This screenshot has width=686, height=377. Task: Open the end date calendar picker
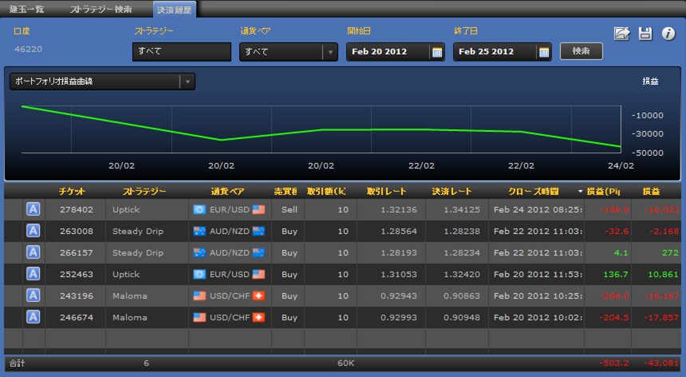pos(544,52)
